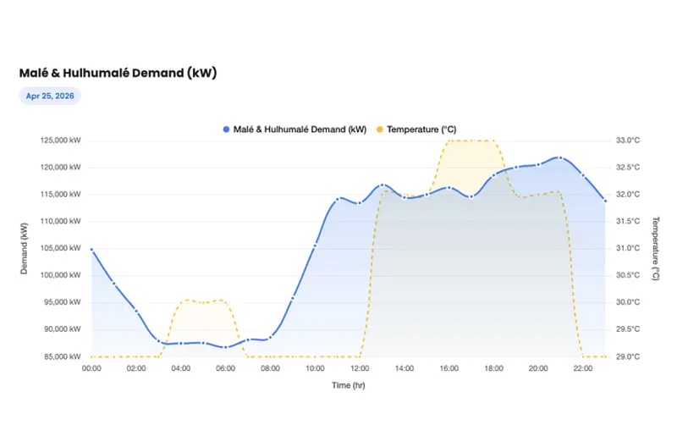Click the blue demand legend dot
The width and height of the screenshot is (677, 436).
click(226, 130)
